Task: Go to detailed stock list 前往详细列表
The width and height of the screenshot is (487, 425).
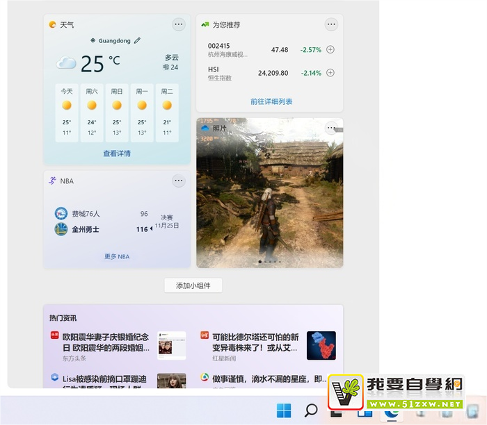Action: (x=271, y=101)
